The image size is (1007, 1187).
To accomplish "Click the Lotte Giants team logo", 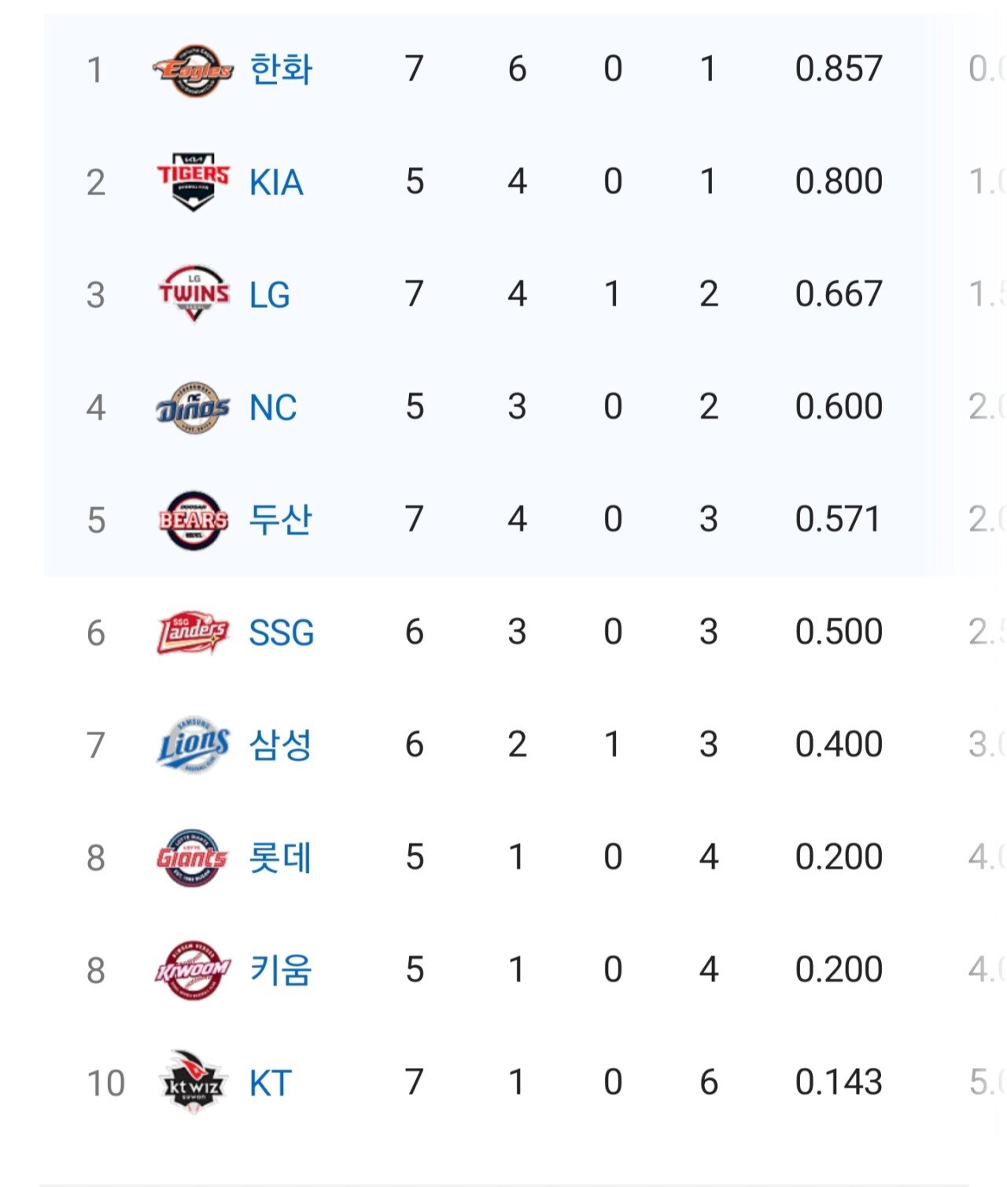I will 193,858.
